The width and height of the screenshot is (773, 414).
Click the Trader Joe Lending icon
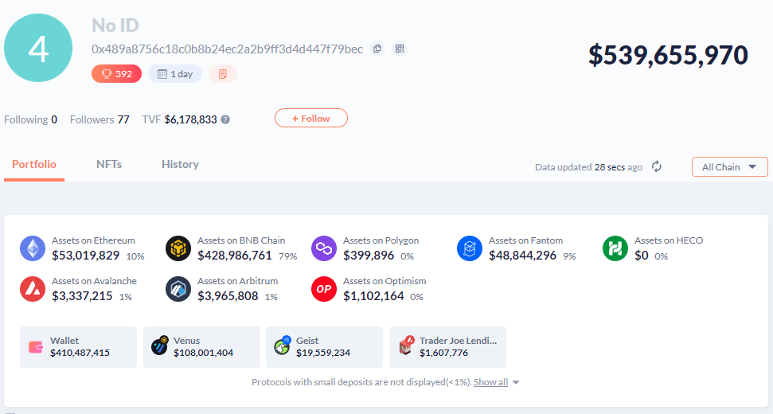point(406,346)
